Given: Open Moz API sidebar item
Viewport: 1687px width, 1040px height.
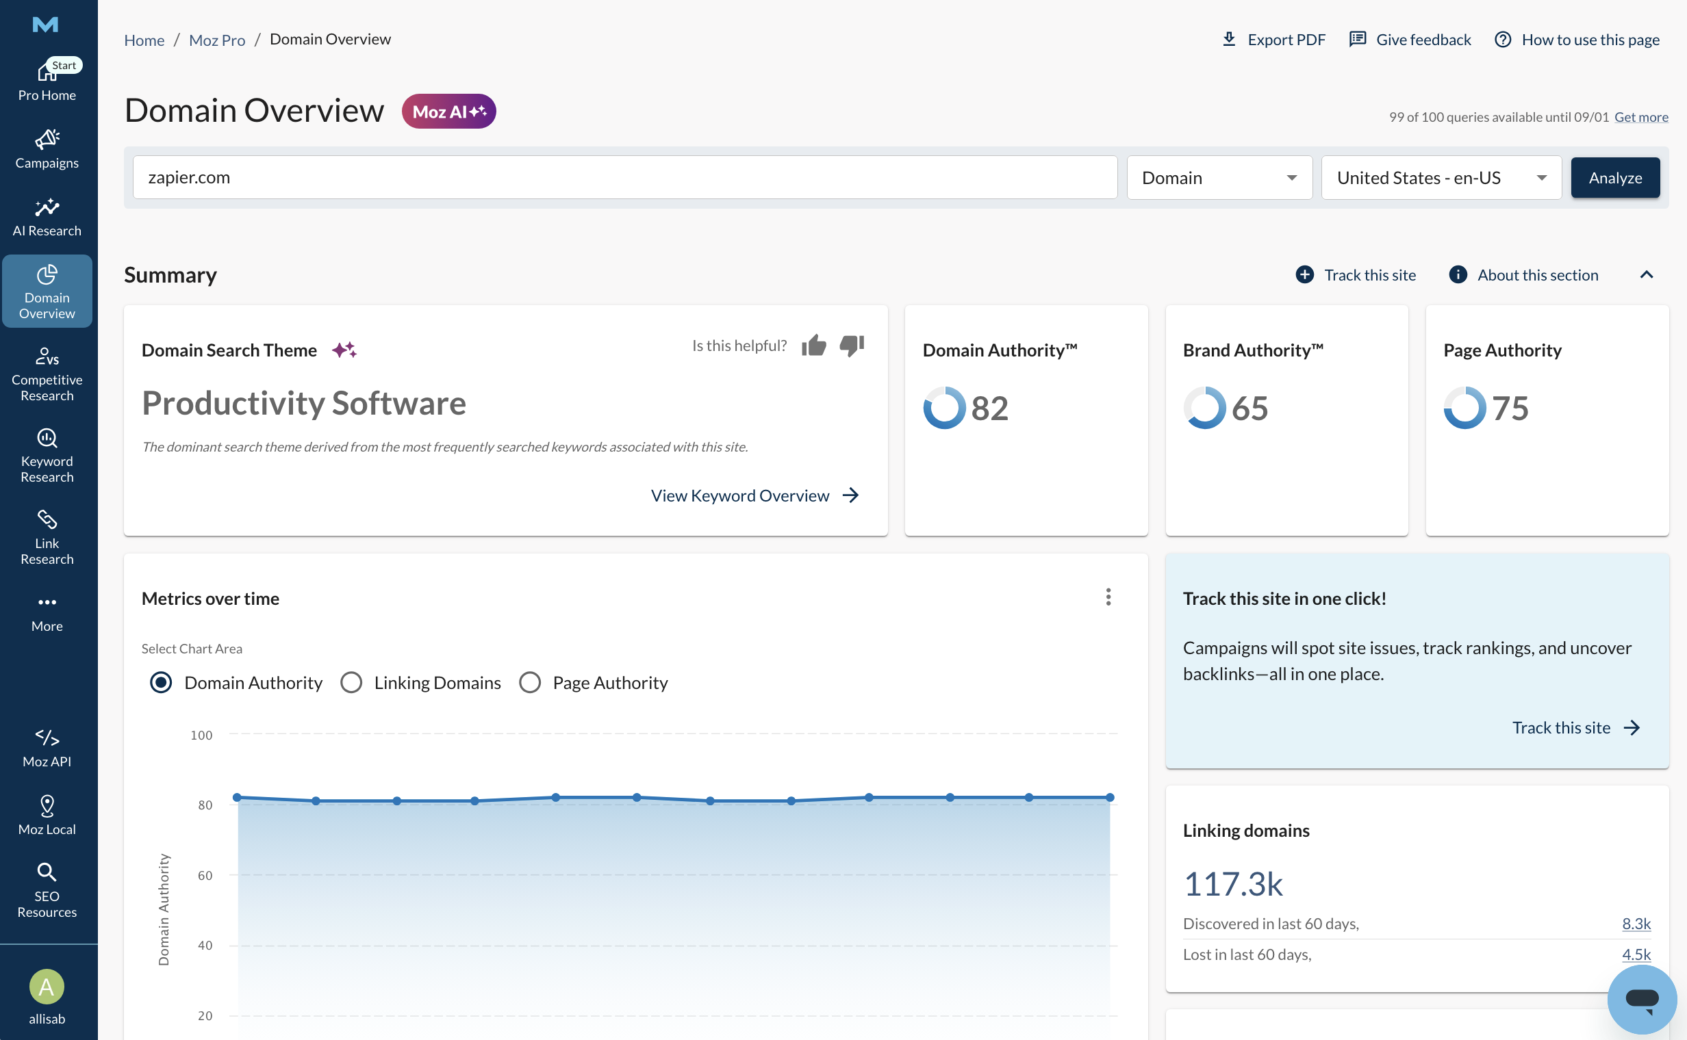Looking at the screenshot, I should click(47, 748).
